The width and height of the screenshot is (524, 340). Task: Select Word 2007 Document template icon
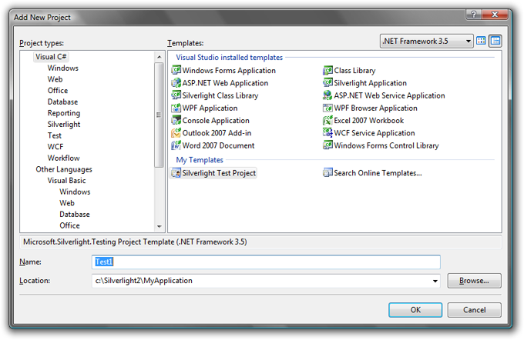(176, 145)
